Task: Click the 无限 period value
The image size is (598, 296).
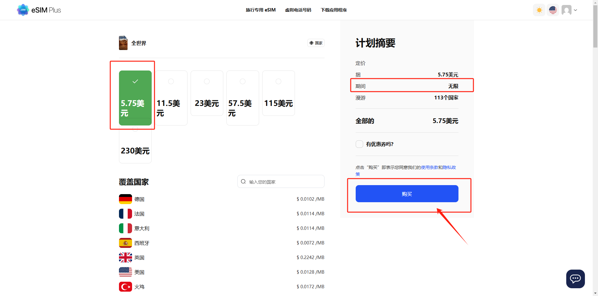Action: click(453, 86)
